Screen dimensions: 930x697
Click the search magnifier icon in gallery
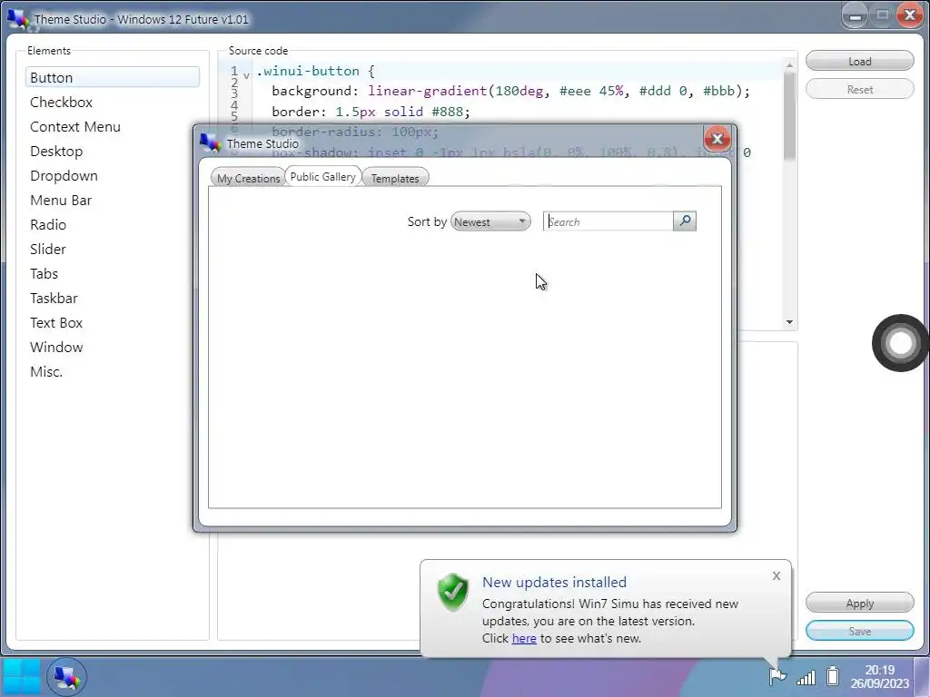tap(685, 221)
